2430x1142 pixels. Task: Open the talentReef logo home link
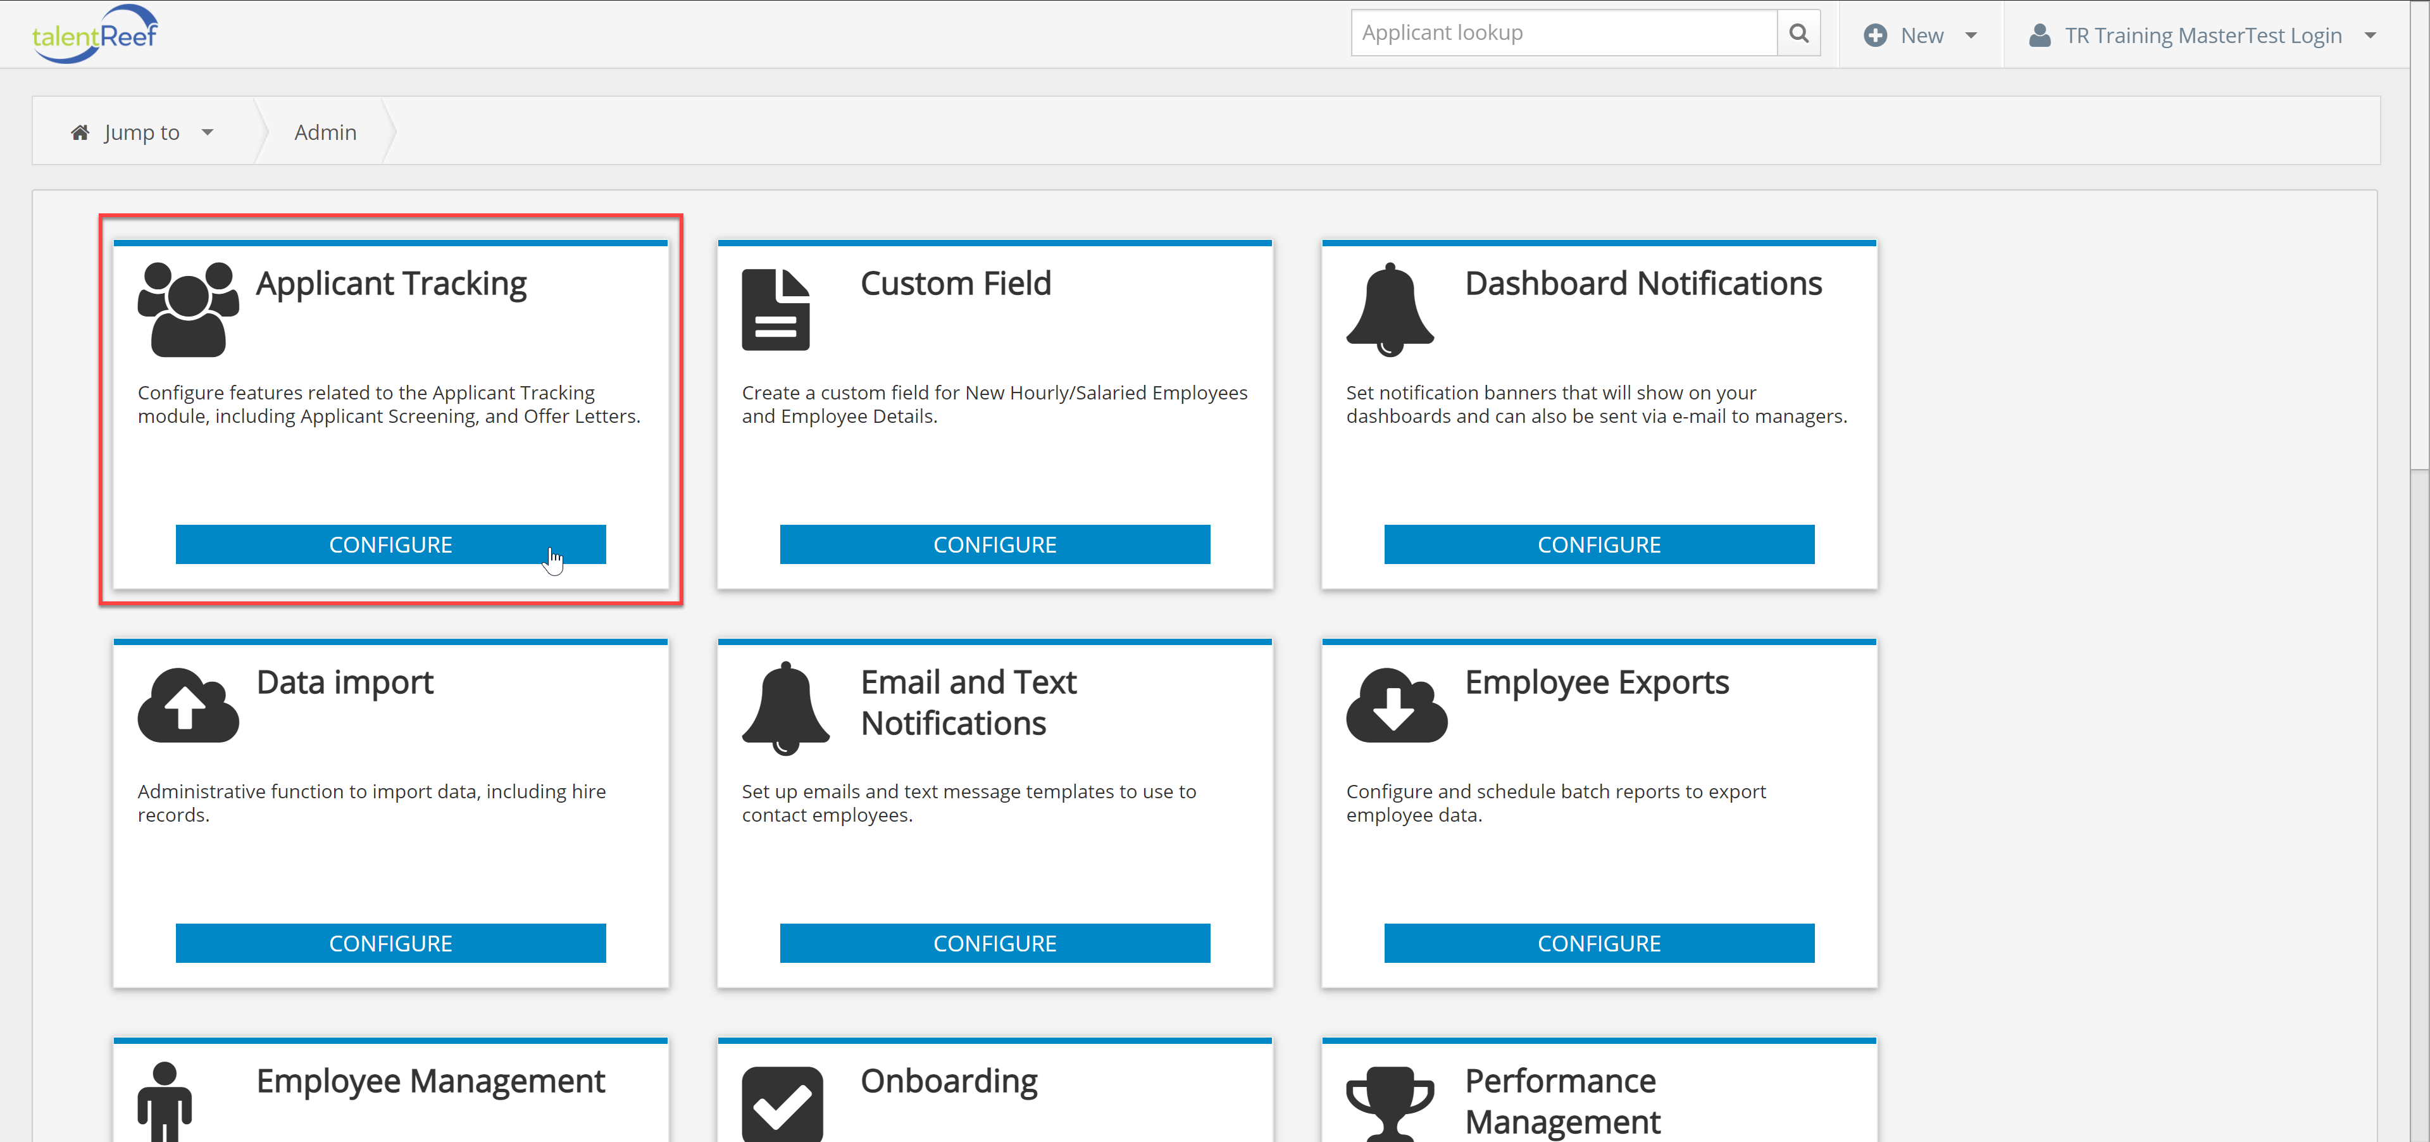tap(94, 34)
